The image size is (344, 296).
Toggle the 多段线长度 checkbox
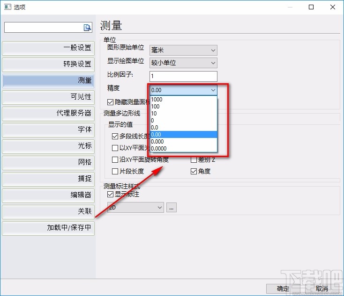(x=115, y=137)
